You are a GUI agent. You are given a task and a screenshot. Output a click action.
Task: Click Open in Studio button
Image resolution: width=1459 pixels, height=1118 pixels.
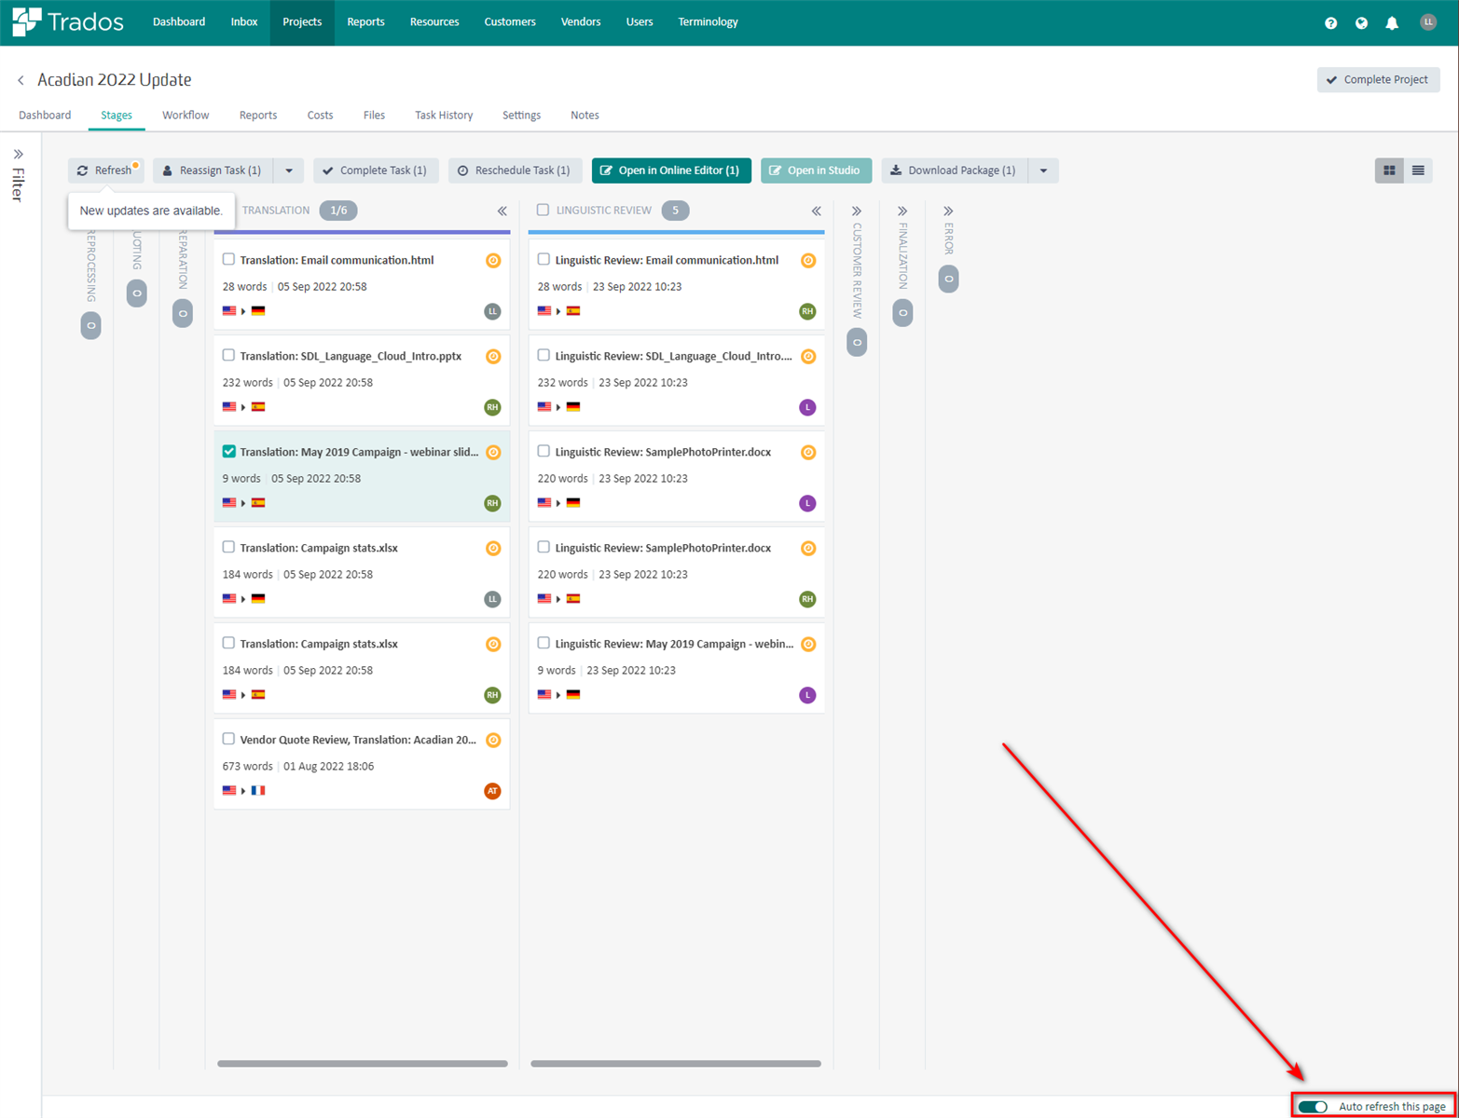pyautogui.click(x=817, y=170)
